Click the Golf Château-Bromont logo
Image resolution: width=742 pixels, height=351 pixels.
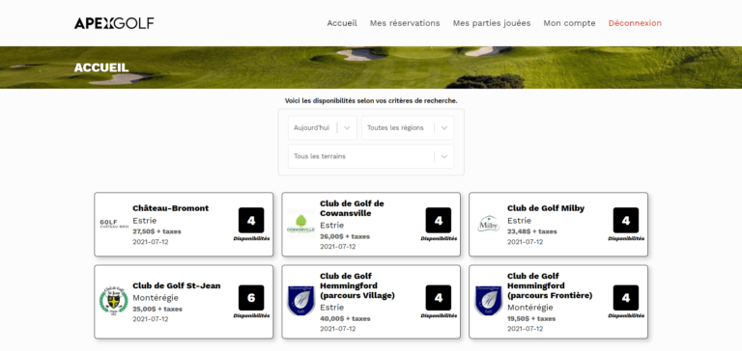(114, 224)
